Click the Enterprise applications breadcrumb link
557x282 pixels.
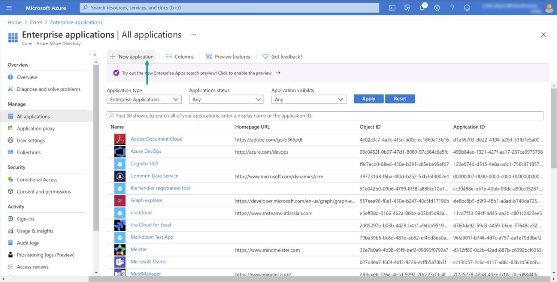click(x=76, y=22)
